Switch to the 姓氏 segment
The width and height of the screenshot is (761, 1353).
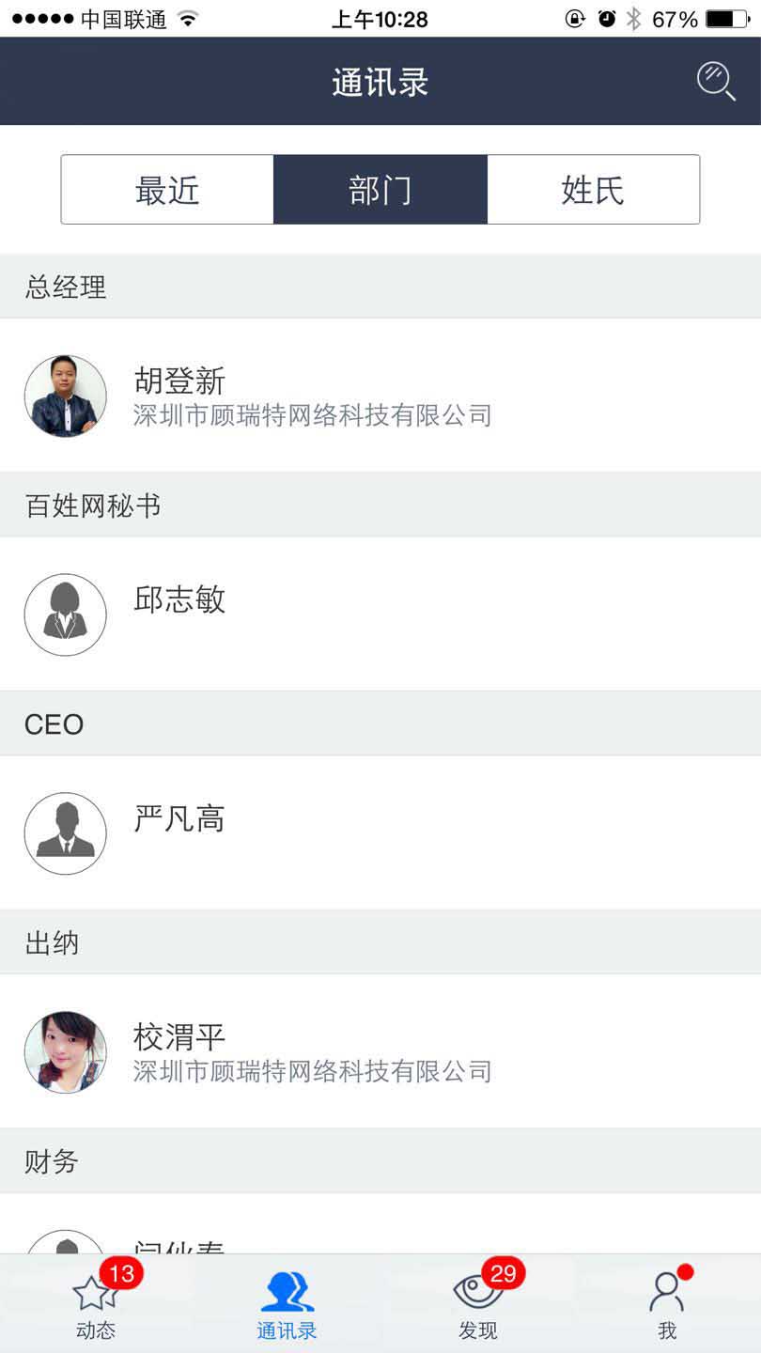tap(593, 190)
